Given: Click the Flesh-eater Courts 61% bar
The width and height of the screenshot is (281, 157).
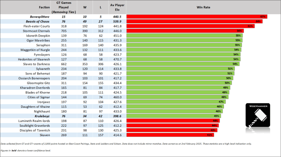Looking at the screenshot, I should [x=190, y=26].
